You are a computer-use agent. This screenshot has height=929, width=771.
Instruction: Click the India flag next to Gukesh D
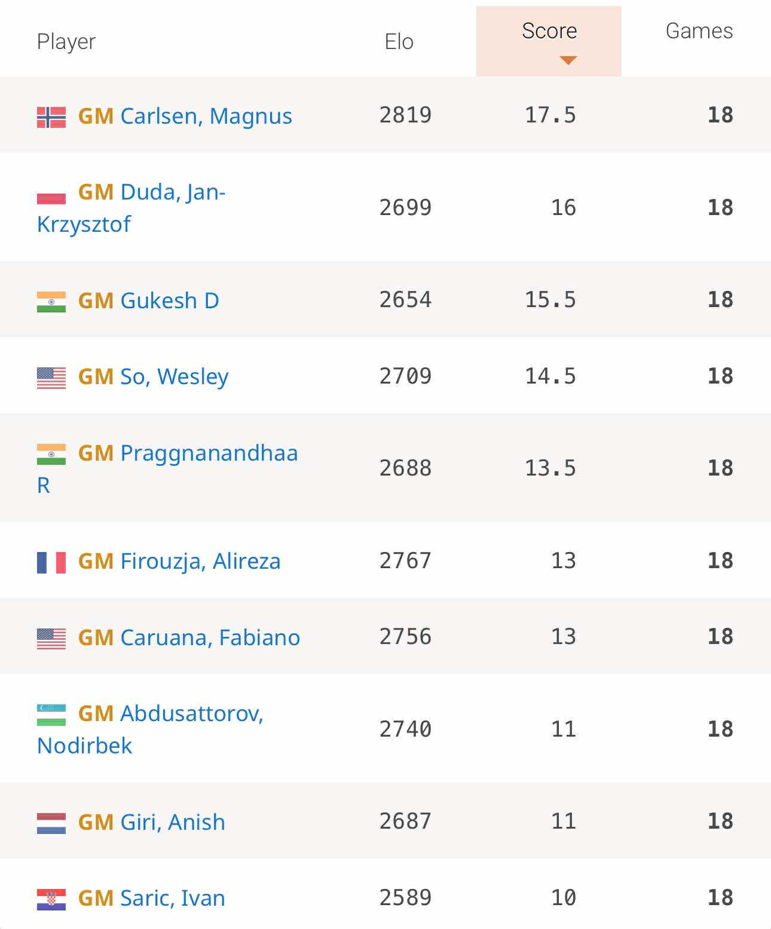(x=51, y=302)
